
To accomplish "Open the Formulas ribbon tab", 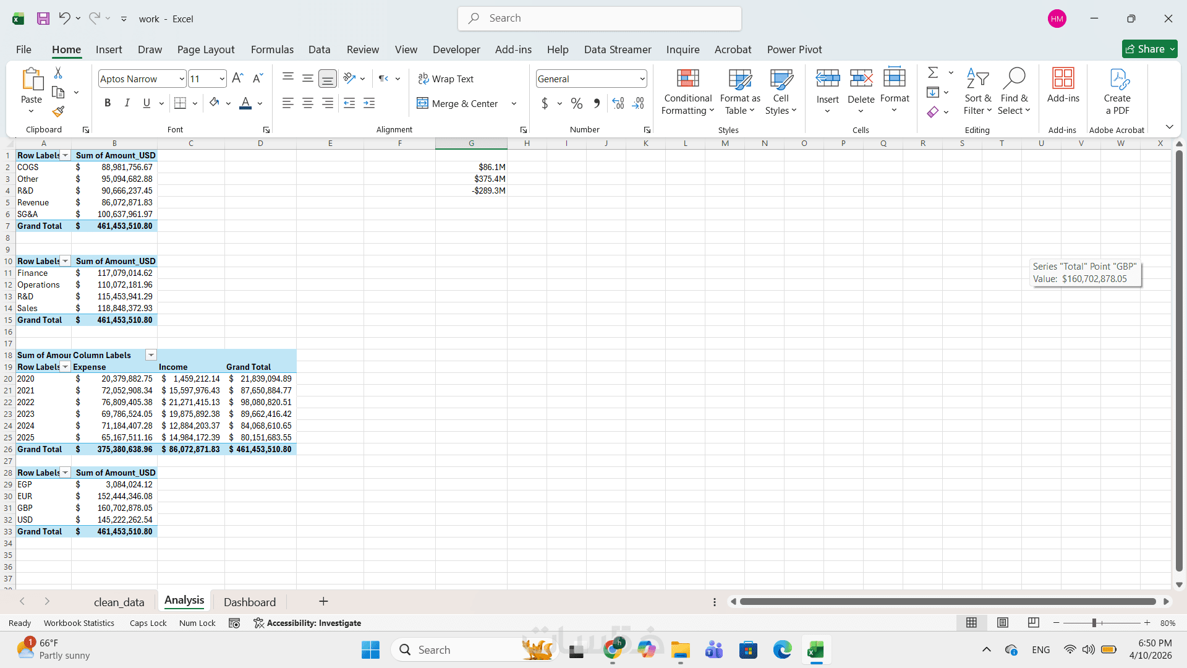I will click(x=272, y=49).
